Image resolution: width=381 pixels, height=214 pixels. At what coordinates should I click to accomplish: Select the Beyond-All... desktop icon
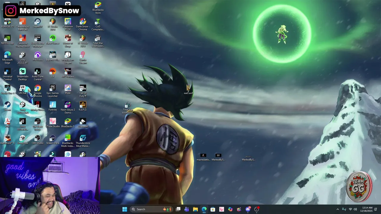coord(53,57)
